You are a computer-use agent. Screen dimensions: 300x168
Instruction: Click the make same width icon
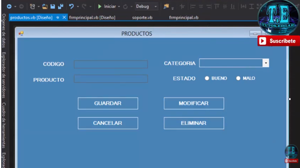tap(244, 7)
